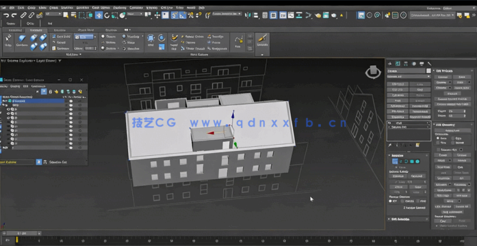Click the time slider handle above the timeline
The image size is (477, 246).
click(x=21, y=233)
